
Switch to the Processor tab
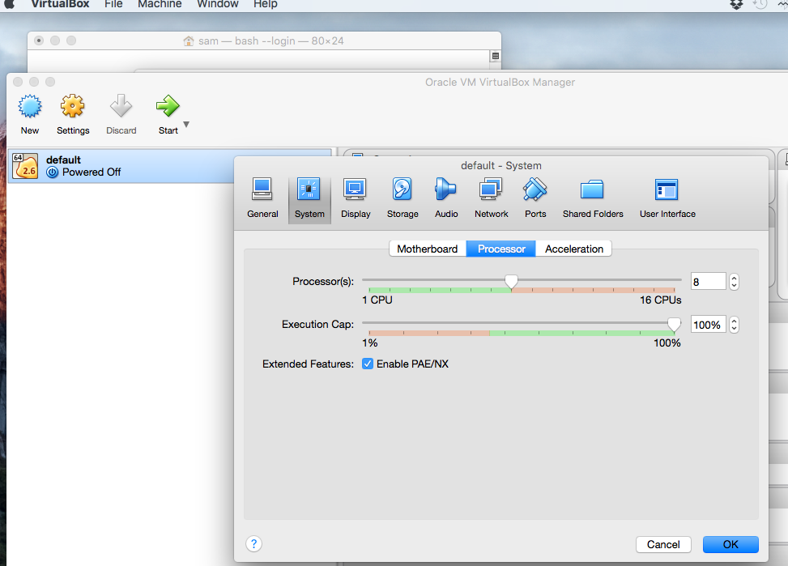(x=501, y=249)
